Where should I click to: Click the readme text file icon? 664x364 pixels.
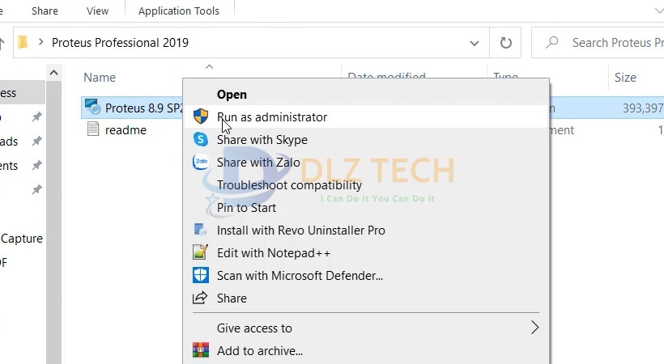(93, 129)
